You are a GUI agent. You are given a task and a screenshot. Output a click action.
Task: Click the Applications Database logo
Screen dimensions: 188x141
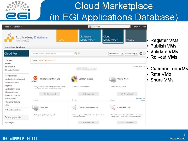(26, 38)
